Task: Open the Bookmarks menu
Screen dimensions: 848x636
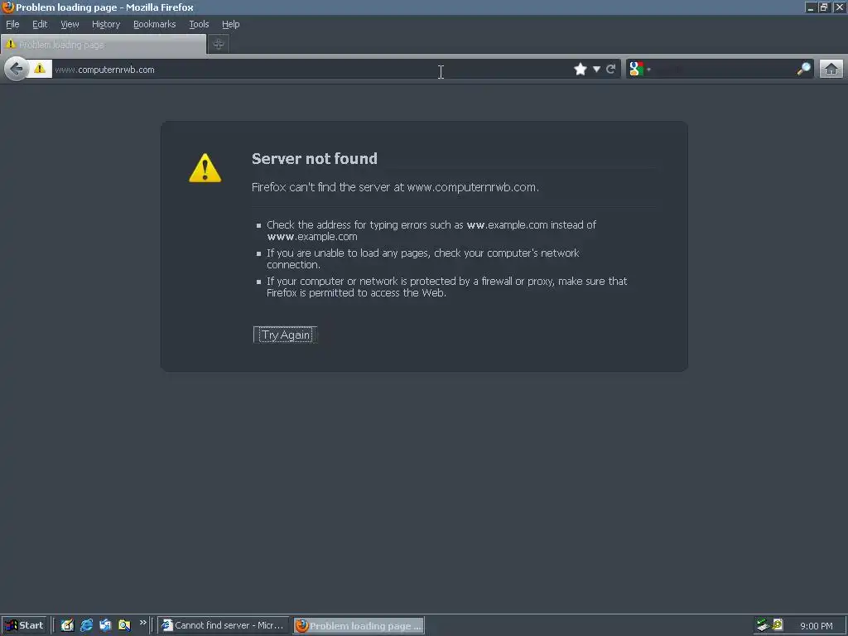Action: (x=155, y=24)
